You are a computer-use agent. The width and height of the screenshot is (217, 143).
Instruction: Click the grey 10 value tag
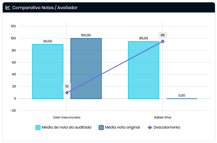point(67,86)
